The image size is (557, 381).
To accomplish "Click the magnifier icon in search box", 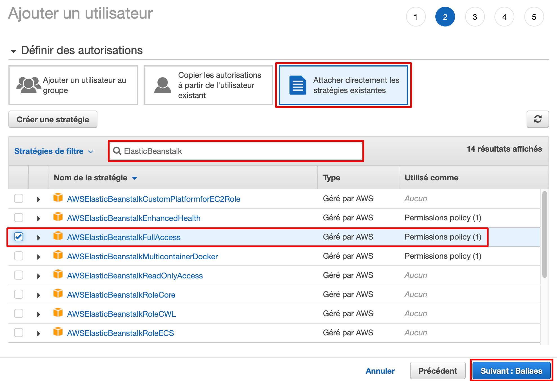I will [x=117, y=151].
